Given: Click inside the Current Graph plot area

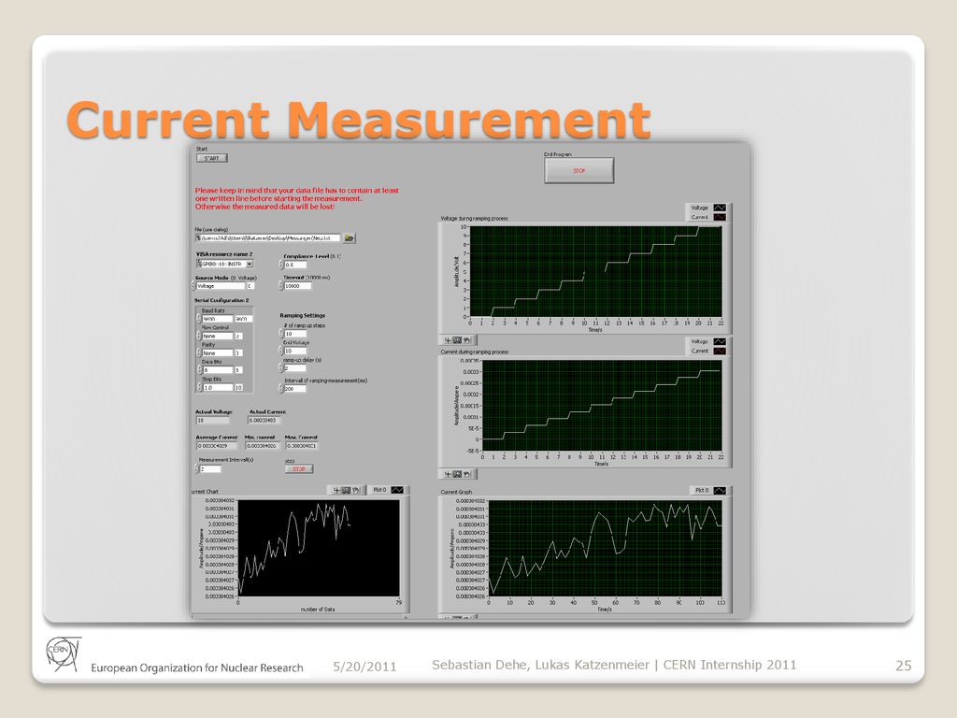Looking at the screenshot, I should tap(605, 548).
